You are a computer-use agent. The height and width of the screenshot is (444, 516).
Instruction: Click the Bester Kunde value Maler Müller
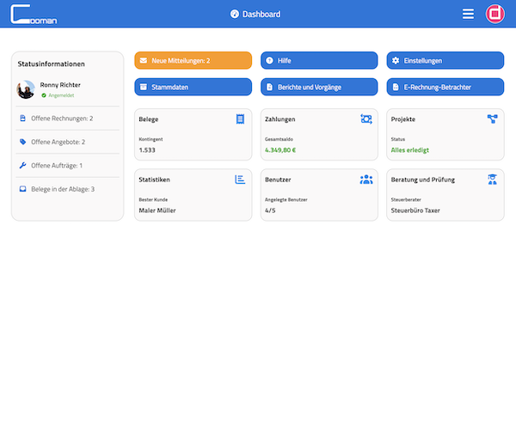click(x=157, y=210)
